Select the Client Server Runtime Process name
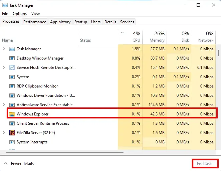 pos(43,123)
